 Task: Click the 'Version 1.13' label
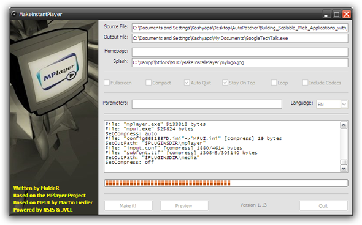coord(253,205)
